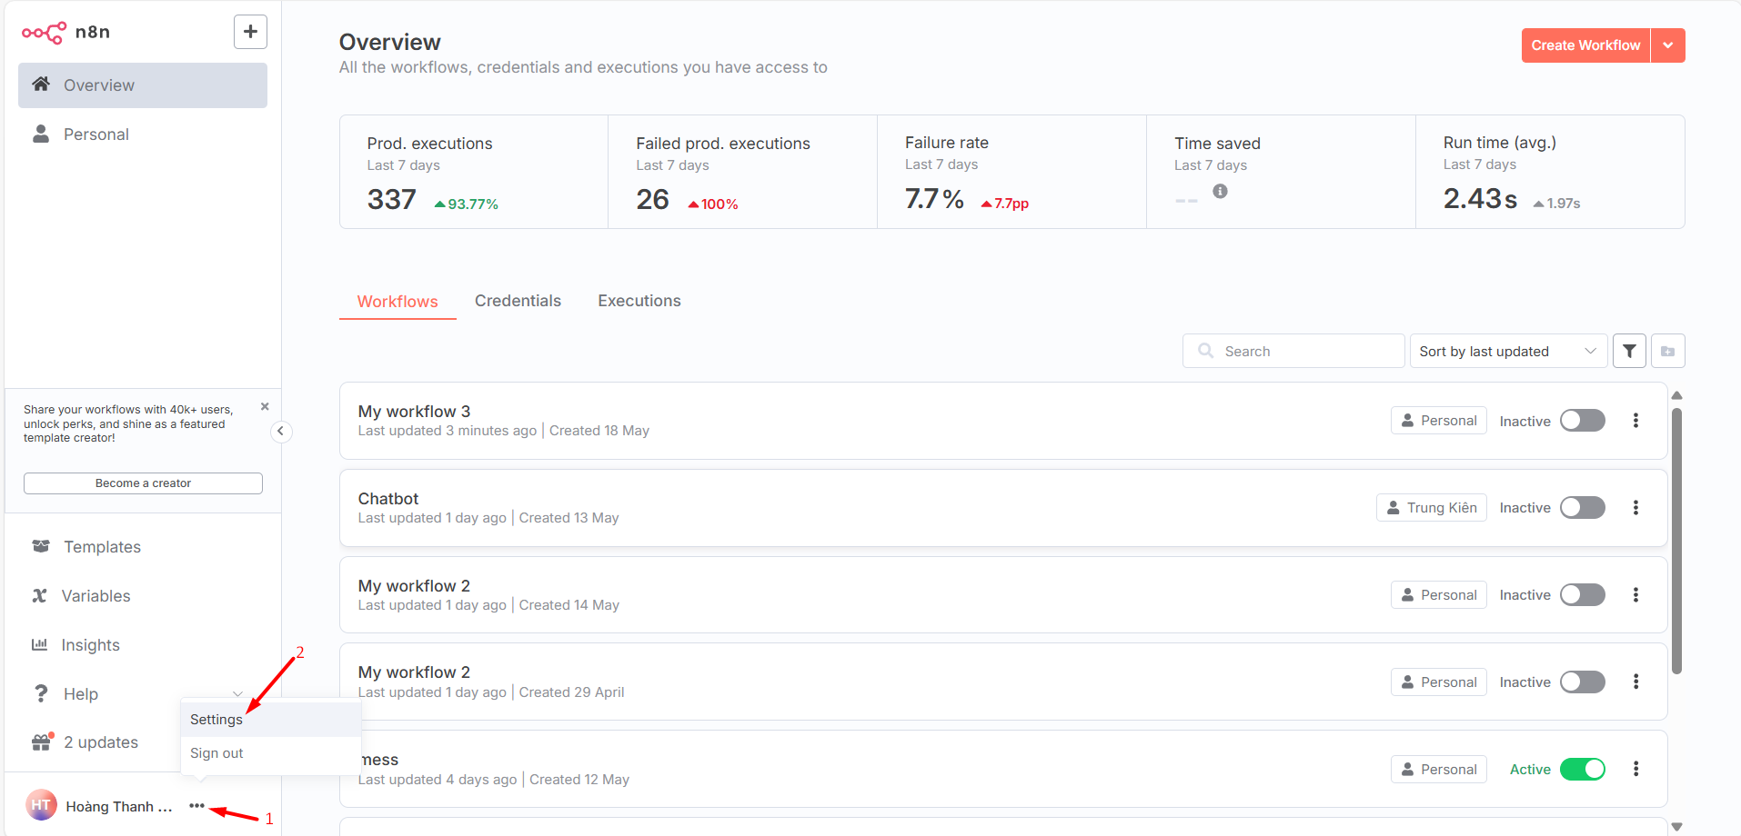Open actions menu for mess workflow

(1635, 770)
